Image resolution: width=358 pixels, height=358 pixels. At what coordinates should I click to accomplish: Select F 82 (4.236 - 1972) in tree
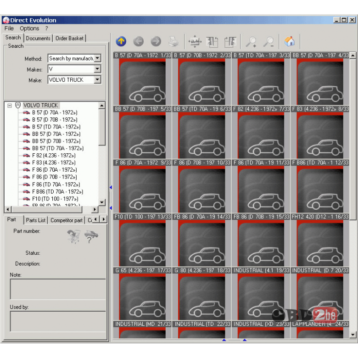point(54,156)
